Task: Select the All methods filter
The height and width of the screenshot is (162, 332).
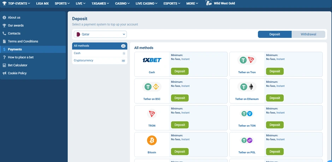Action: pos(100,46)
